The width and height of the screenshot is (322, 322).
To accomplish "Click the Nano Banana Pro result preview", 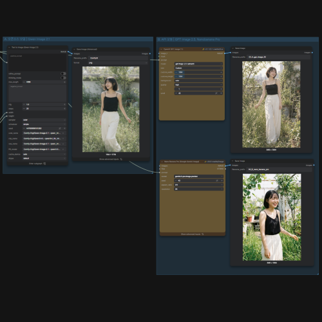I will pyautogui.click(x=272, y=217).
